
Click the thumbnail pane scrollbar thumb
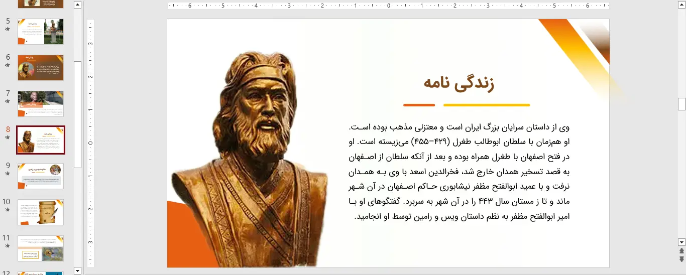pos(77,114)
